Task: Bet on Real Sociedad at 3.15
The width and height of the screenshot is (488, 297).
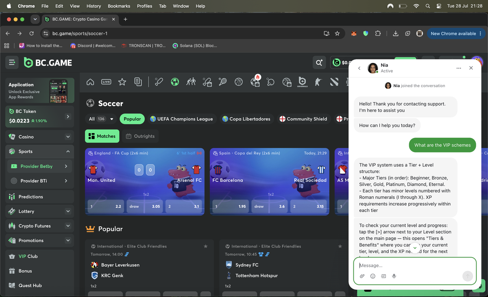Action: [308, 207]
